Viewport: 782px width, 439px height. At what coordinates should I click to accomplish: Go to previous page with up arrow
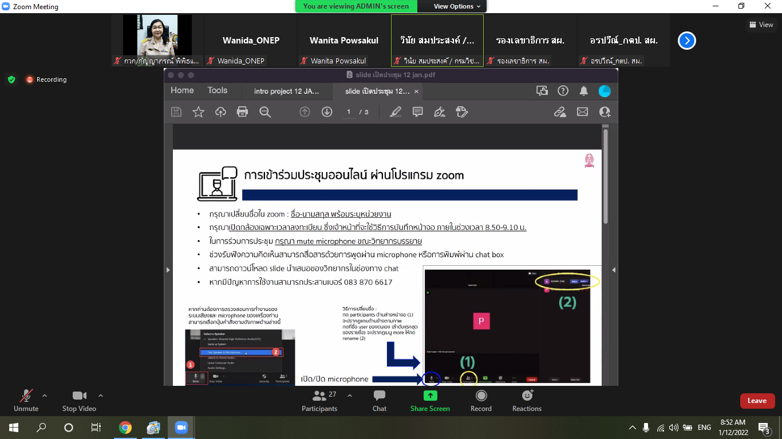point(305,112)
